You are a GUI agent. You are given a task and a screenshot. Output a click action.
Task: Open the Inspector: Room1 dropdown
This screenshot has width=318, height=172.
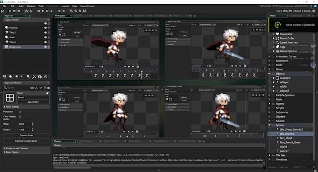(x=48, y=83)
